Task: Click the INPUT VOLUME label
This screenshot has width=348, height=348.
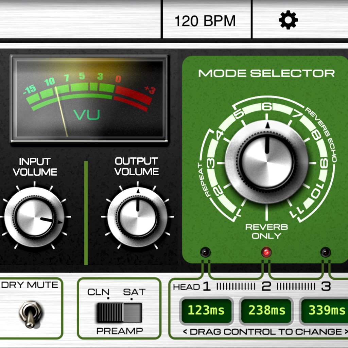Action: point(35,167)
